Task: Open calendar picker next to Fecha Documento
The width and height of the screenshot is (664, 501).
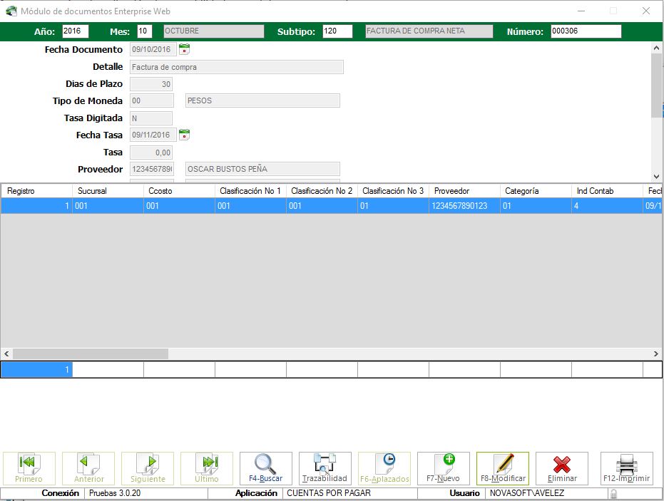Action: point(184,49)
